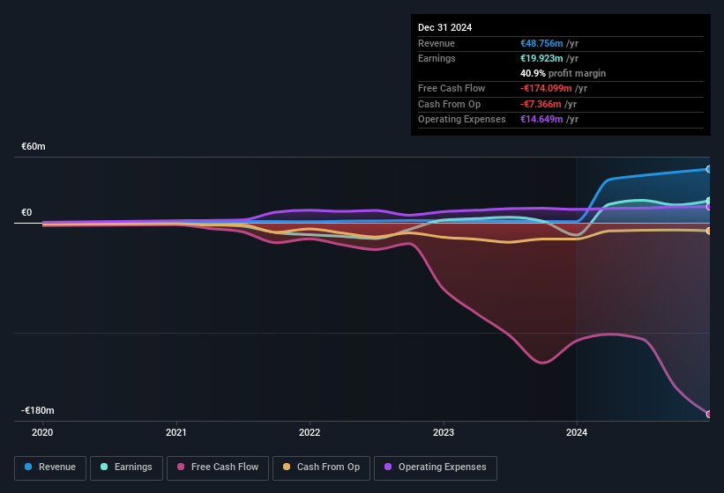This screenshot has height=493, width=724.
Task: Toggle the Earnings legend button
Action: pos(126,467)
